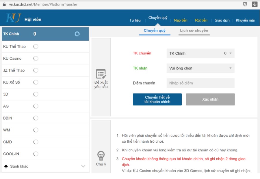Click the Xác nhận button
The width and height of the screenshot is (260, 179).
click(x=210, y=99)
